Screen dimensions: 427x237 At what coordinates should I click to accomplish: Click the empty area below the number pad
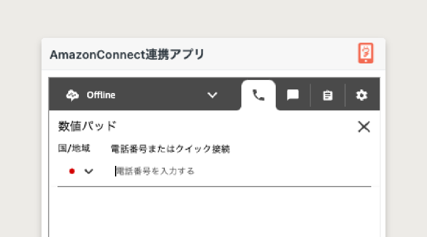(213, 213)
